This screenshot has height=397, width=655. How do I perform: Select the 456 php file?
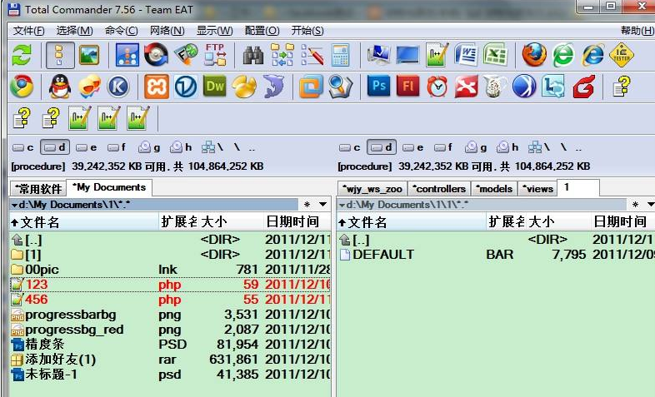tap(170, 300)
